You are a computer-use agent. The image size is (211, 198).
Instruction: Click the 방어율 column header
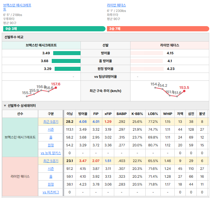[x=83, y=114]
